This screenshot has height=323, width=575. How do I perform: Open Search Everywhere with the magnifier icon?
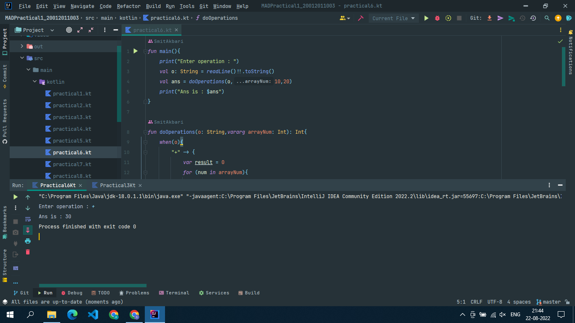click(547, 18)
